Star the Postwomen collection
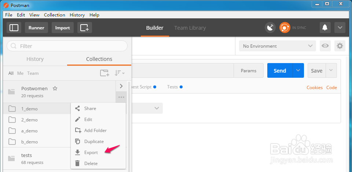Screen dimensions: 352x172 55,88
